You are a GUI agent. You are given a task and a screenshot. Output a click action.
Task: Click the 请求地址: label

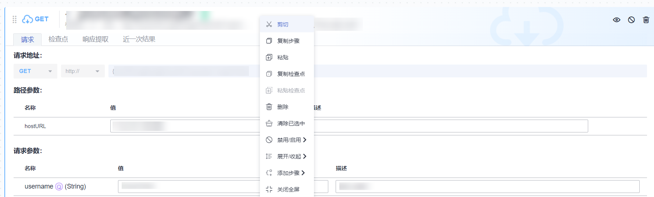click(28, 55)
